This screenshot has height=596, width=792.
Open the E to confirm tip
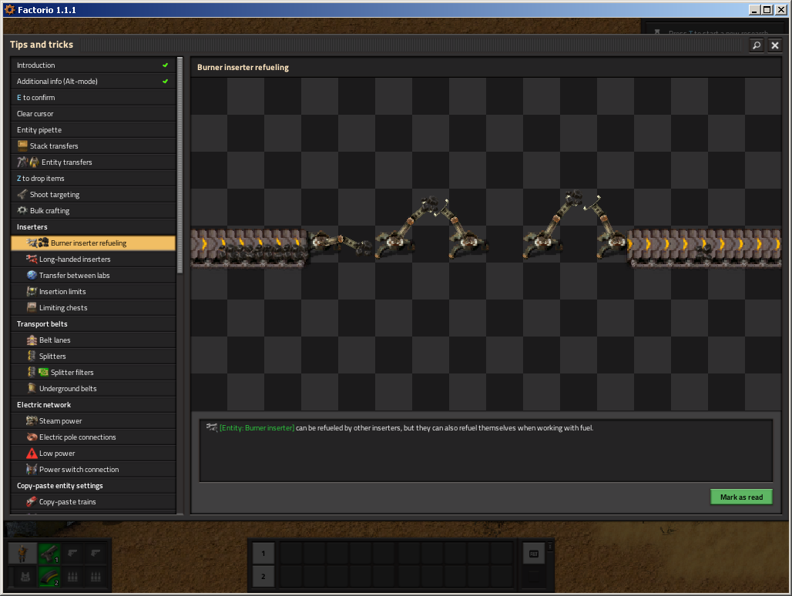point(93,97)
